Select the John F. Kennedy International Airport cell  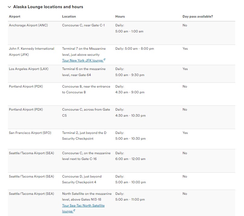pos(31,52)
